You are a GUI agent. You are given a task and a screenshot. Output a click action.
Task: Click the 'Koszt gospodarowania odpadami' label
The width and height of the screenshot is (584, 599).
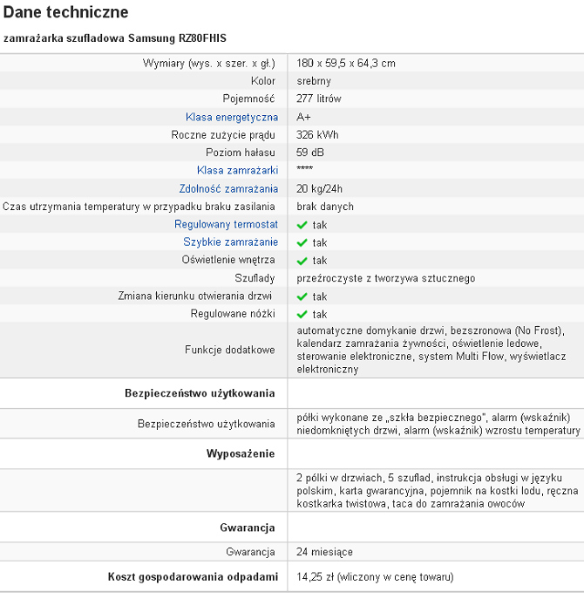(x=193, y=576)
